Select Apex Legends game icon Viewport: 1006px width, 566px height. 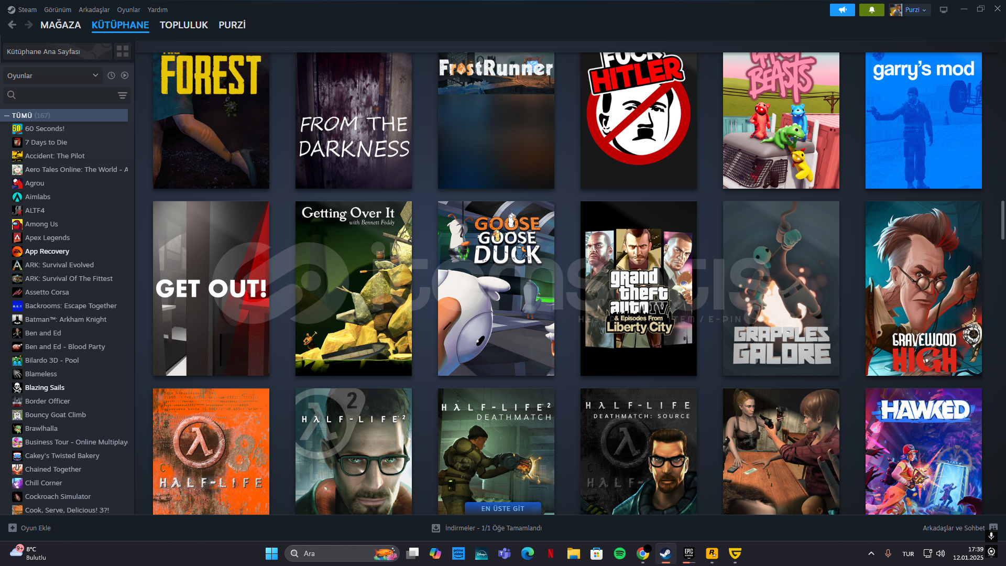[x=17, y=237]
